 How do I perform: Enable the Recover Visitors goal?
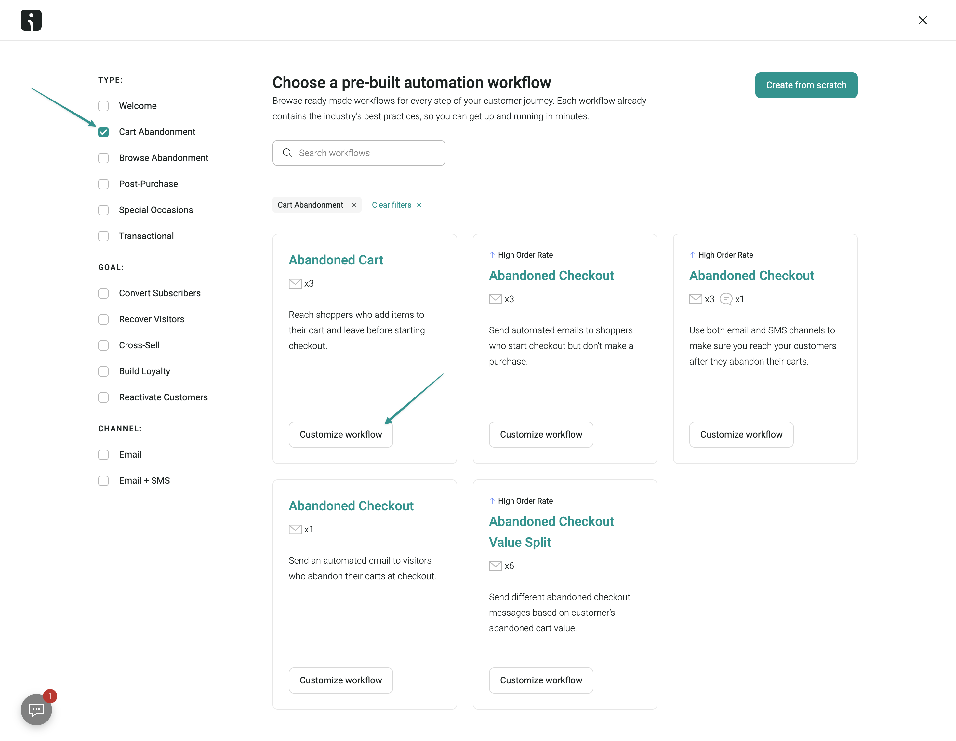coord(103,319)
